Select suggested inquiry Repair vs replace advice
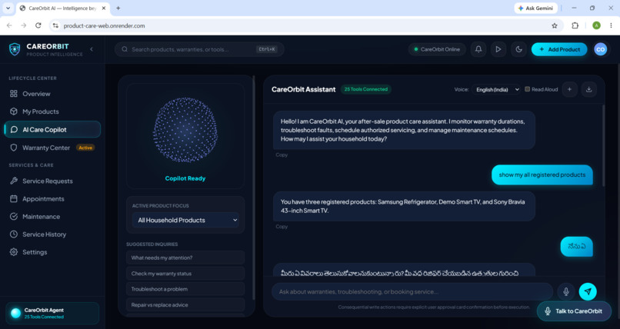This screenshot has height=329, width=620. coord(185,305)
